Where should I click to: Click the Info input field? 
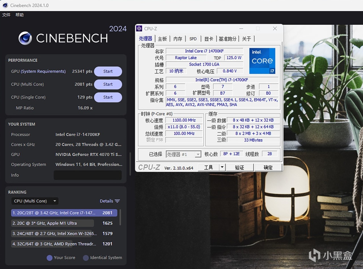[x=88, y=175]
